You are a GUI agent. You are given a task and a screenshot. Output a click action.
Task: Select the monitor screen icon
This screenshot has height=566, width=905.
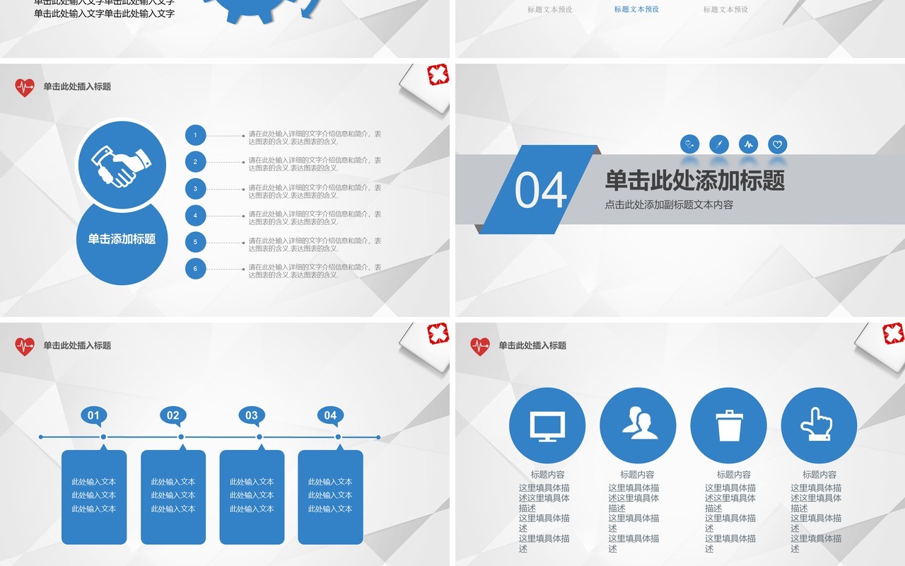[x=547, y=426]
